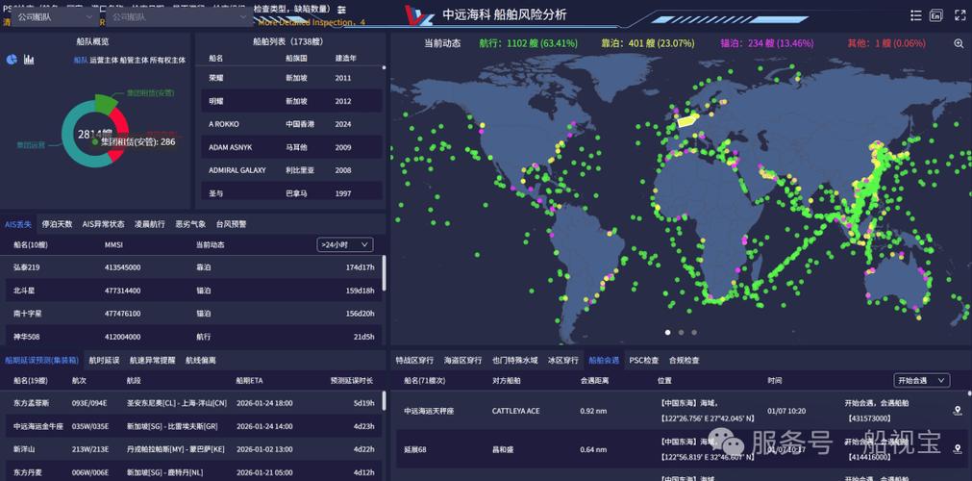Open the 也门特殊水域 tab
This screenshot has width=972, height=481.
click(515, 360)
